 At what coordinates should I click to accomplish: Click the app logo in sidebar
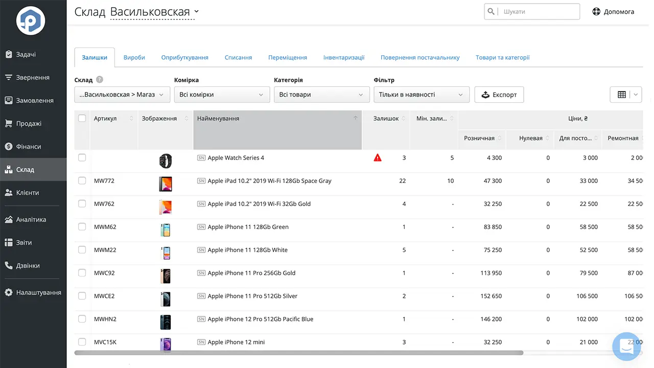[x=31, y=21]
